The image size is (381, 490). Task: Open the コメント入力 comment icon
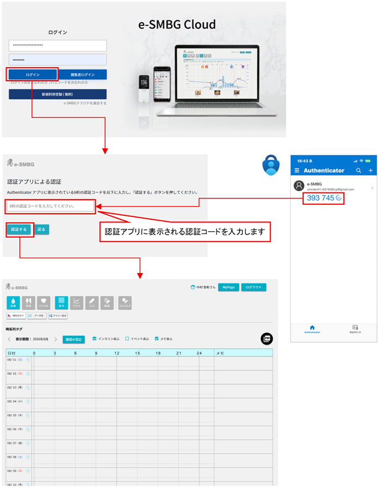tap(125, 303)
